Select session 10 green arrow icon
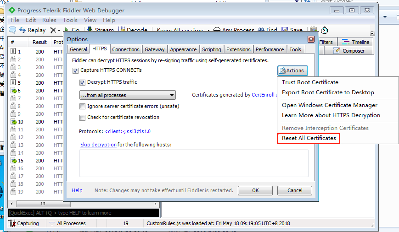The height and width of the screenshot is (232, 399). pyautogui.click(x=13, y=121)
